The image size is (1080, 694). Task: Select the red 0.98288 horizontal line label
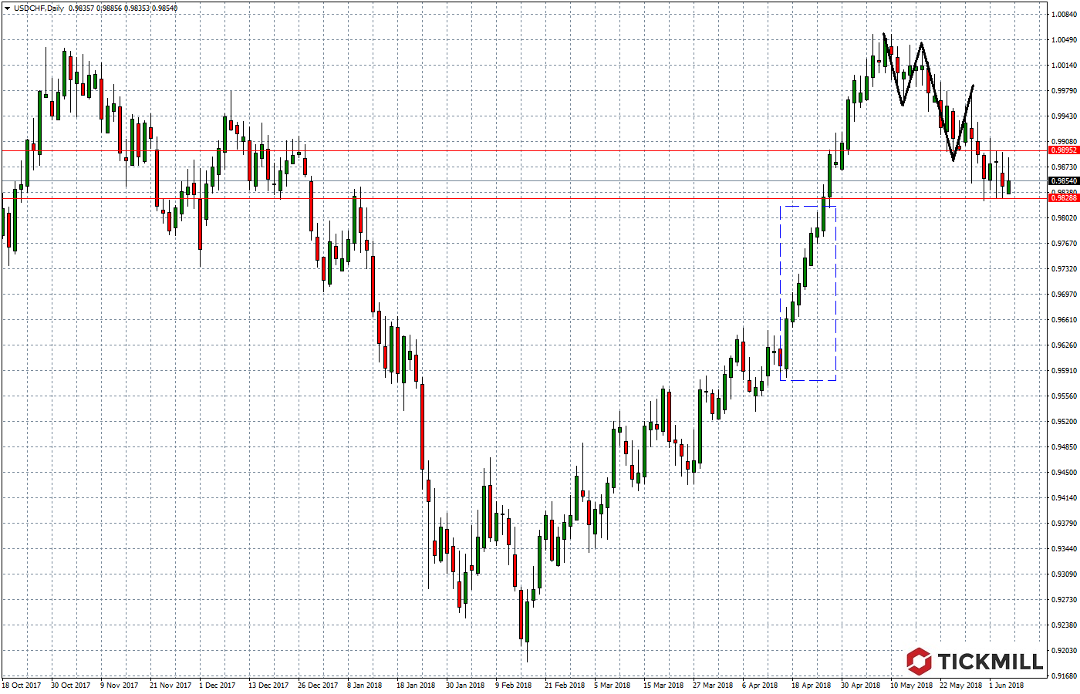[x=1064, y=198]
